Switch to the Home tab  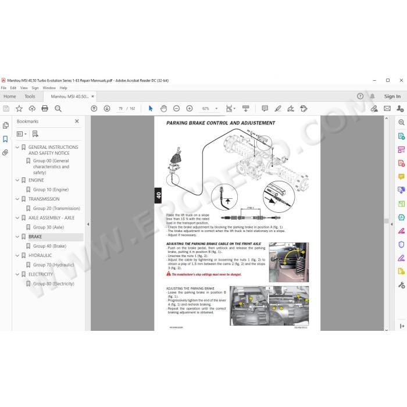point(10,97)
